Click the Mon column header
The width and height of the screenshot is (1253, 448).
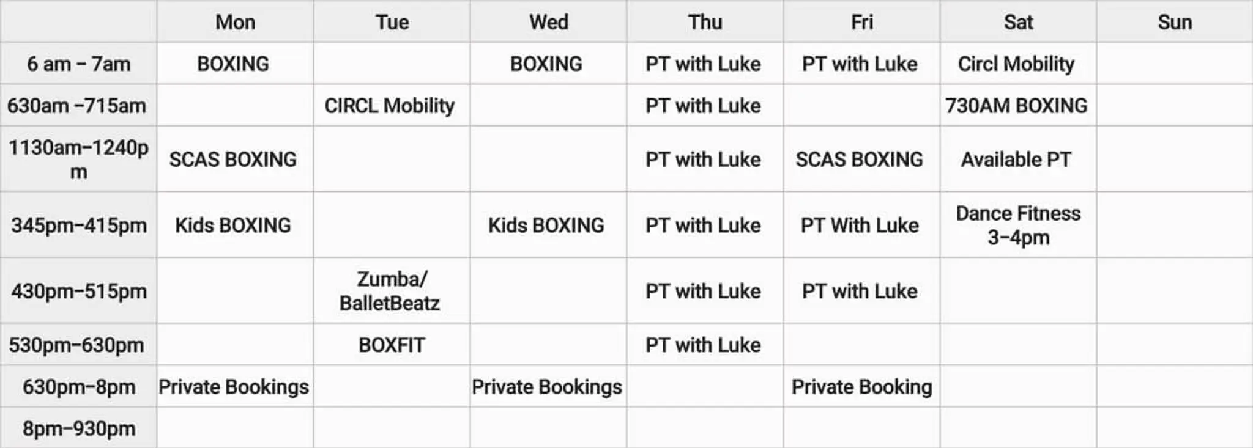235,22
